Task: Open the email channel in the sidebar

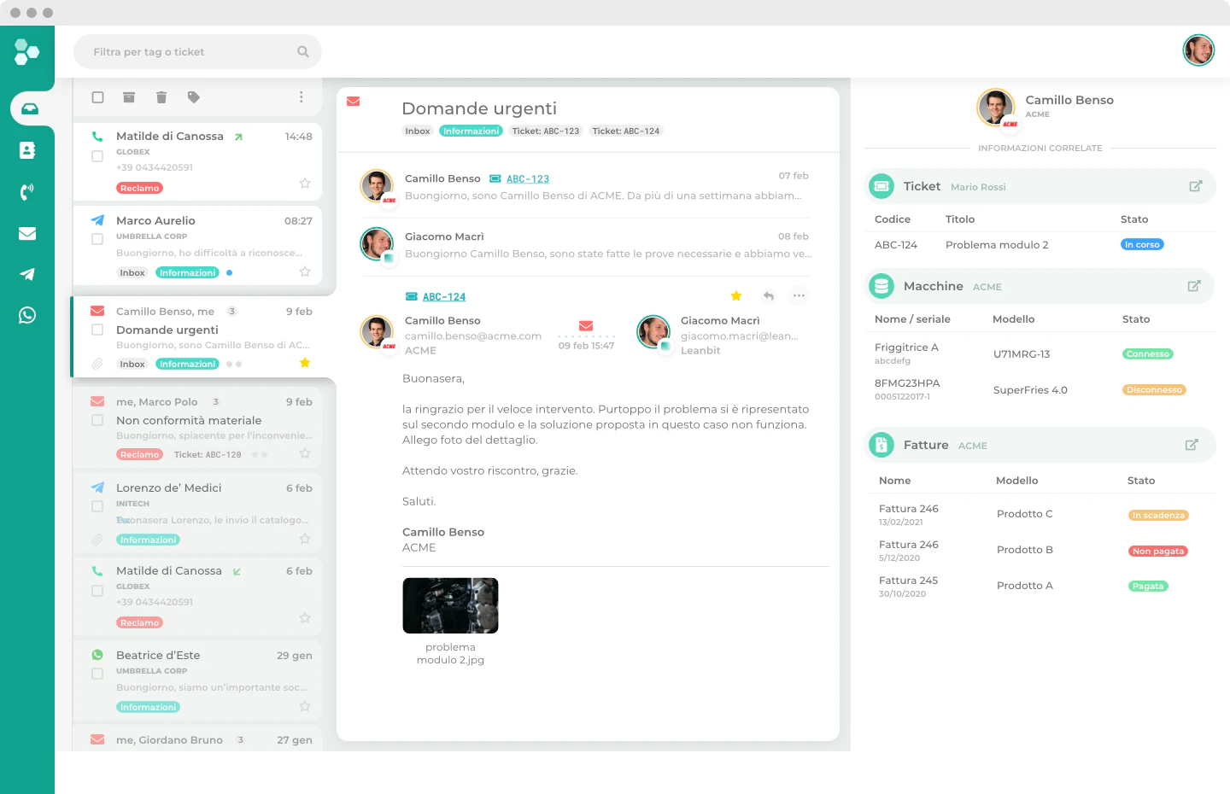Action: click(27, 231)
